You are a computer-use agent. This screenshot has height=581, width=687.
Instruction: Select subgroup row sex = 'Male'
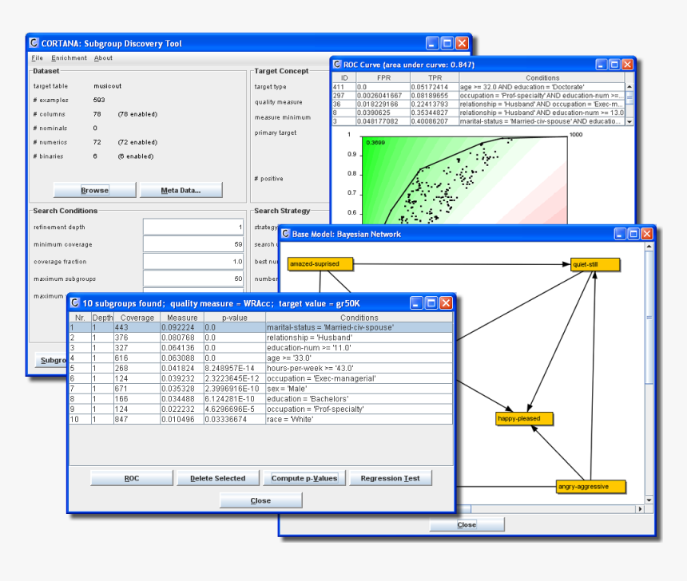pos(260,389)
